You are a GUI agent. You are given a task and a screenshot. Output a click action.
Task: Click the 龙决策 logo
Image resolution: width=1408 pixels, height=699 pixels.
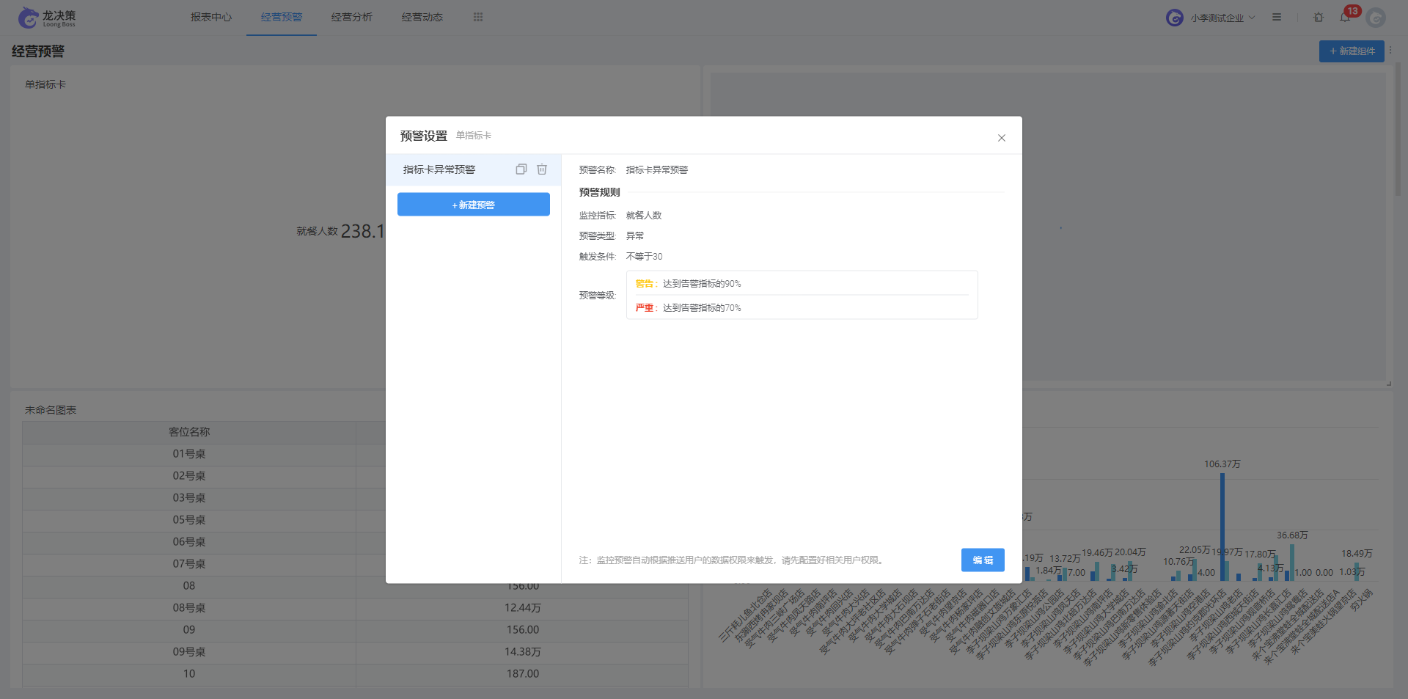(x=47, y=18)
